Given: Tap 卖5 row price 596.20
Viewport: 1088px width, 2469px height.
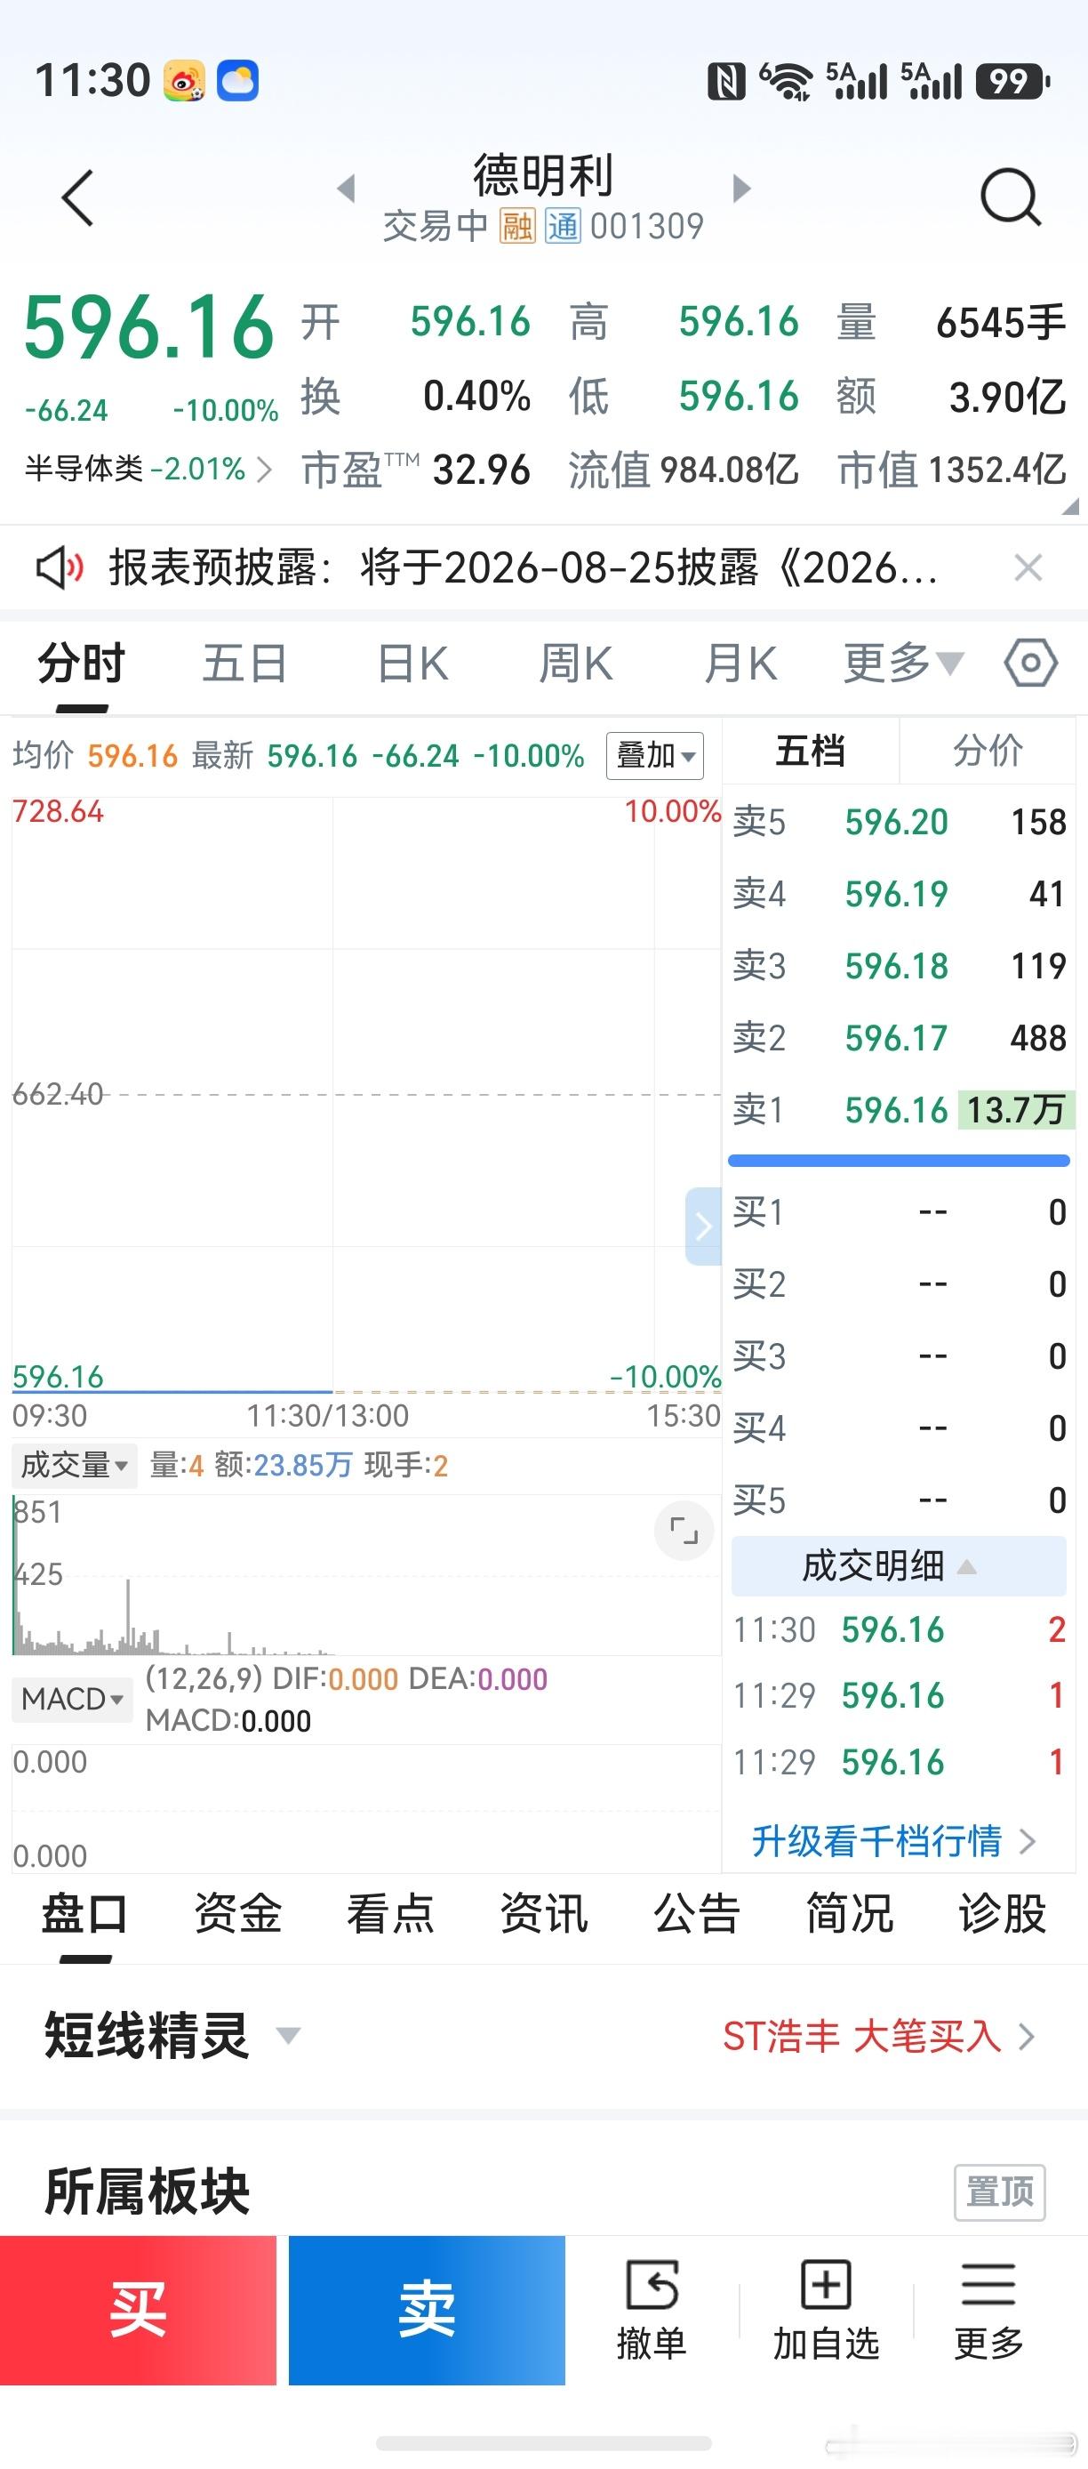Looking at the screenshot, I should [897, 822].
